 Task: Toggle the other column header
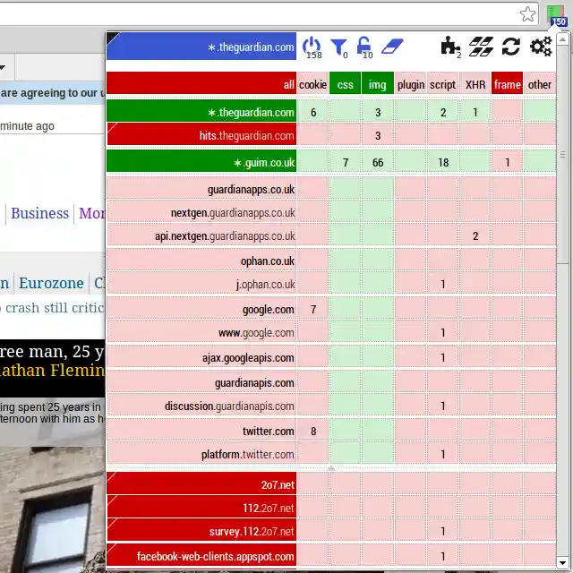[x=540, y=83]
